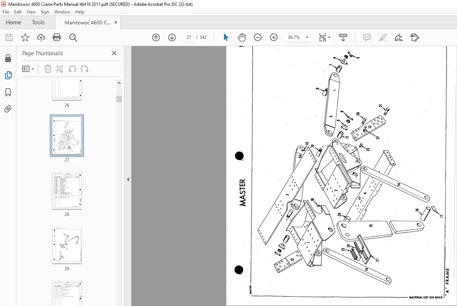This screenshot has width=457, height=306.
Task: Print the document with printer icon
Action: pos(57,37)
